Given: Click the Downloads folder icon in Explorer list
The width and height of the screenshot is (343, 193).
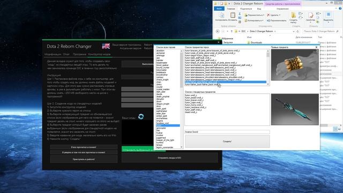Looking at the screenshot, I should (249, 42).
